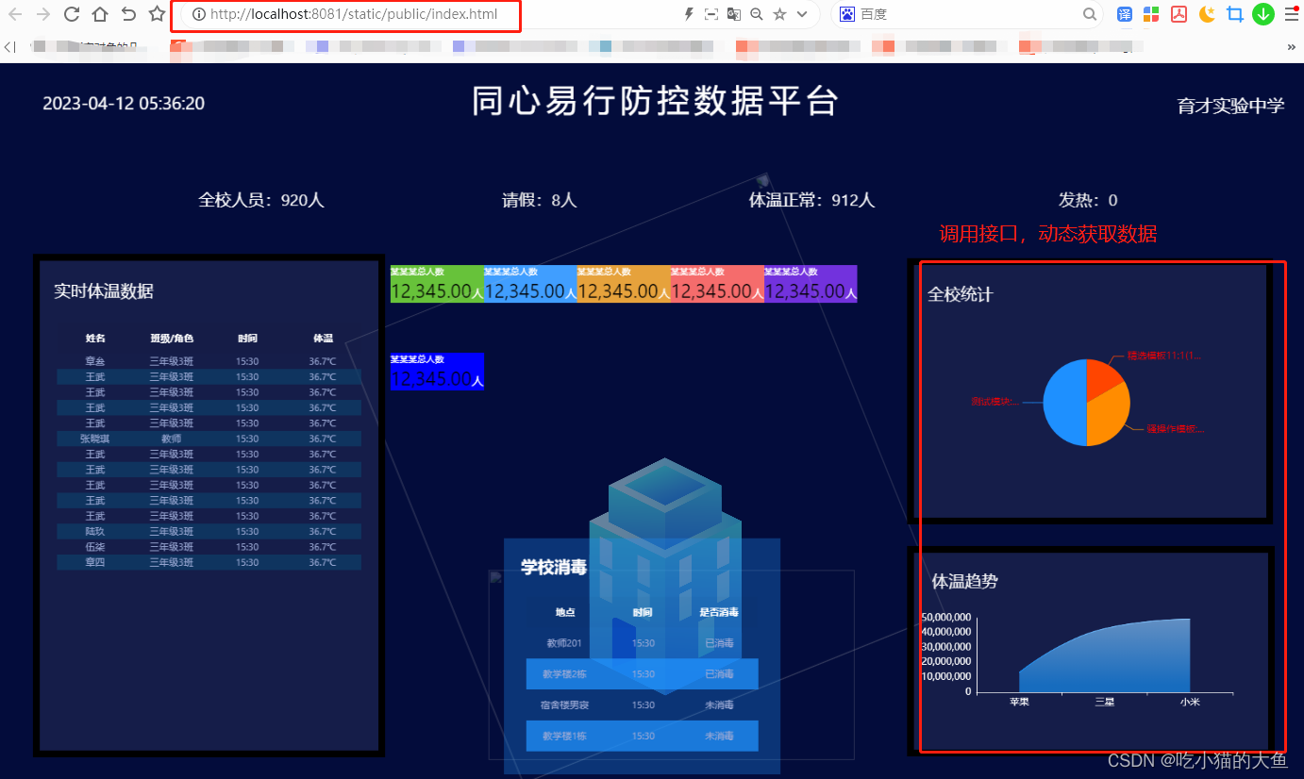The image size is (1304, 779).
Task: Click the zoom-out magnifier icon
Action: (x=757, y=14)
